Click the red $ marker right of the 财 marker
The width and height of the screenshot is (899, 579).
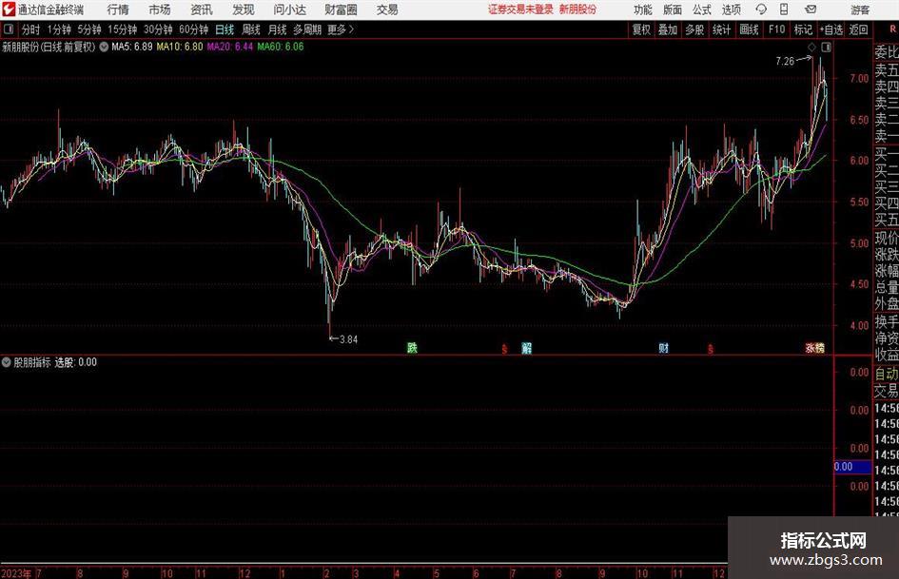click(x=711, y=349)
